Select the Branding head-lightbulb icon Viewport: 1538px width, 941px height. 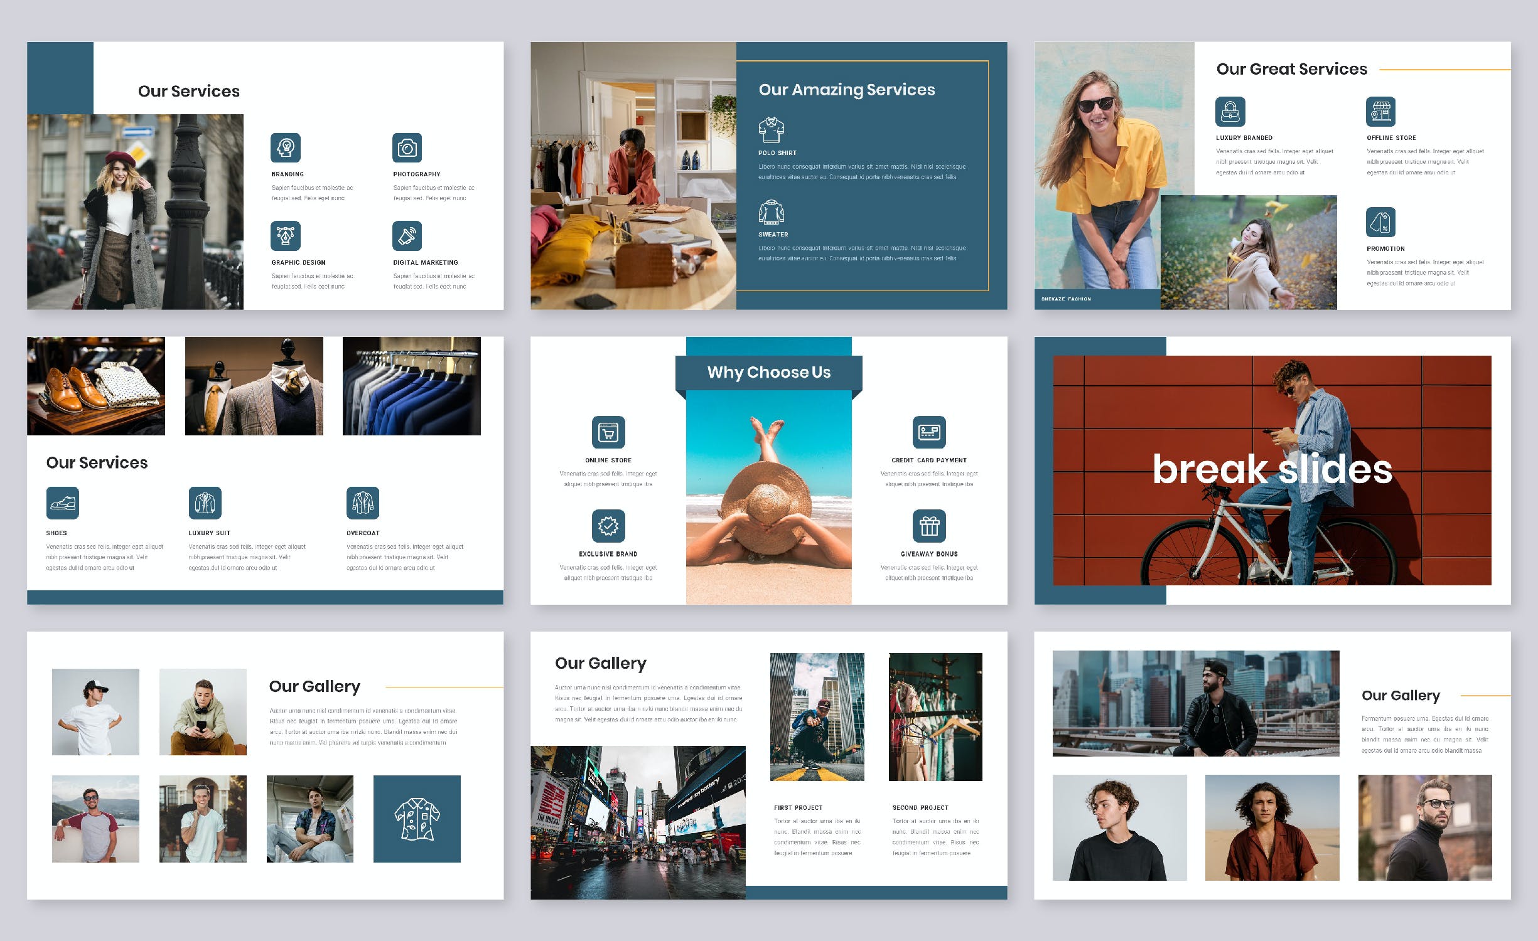tap(286, 149)
